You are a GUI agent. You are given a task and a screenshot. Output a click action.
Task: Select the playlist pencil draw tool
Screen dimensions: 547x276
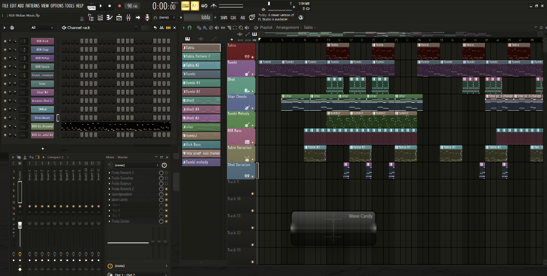click(x=199, y=28)
